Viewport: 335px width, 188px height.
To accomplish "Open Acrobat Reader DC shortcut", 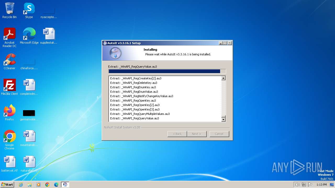I will click(9, 37).
